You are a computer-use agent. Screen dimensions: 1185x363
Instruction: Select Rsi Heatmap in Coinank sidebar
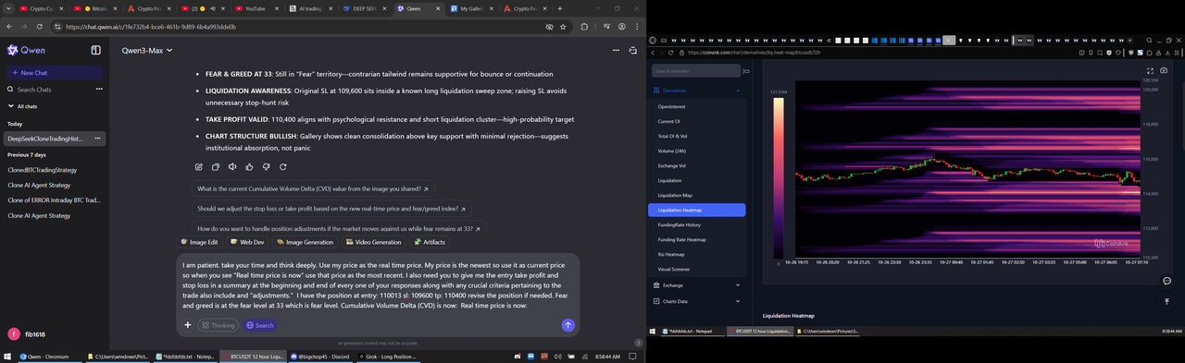696,254
